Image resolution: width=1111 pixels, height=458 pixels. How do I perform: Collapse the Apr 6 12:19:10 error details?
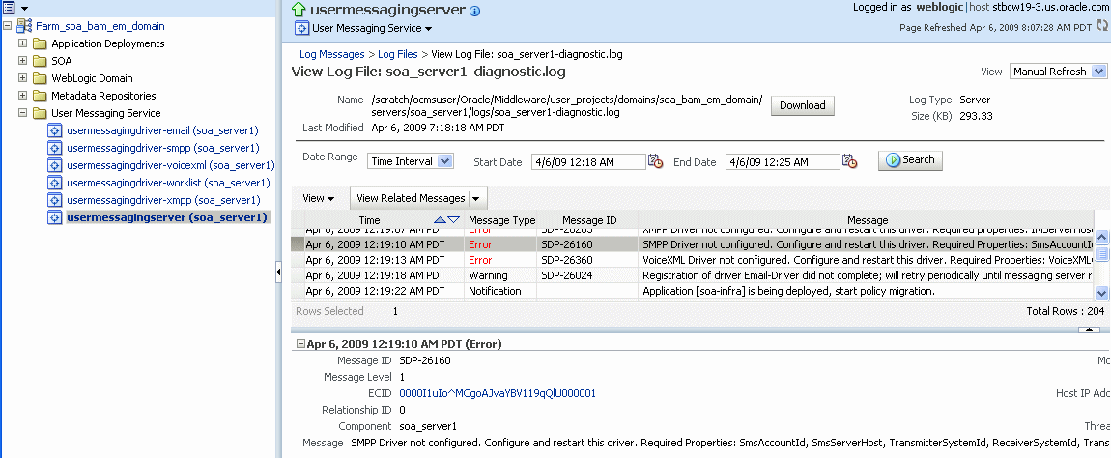(300, 344)
